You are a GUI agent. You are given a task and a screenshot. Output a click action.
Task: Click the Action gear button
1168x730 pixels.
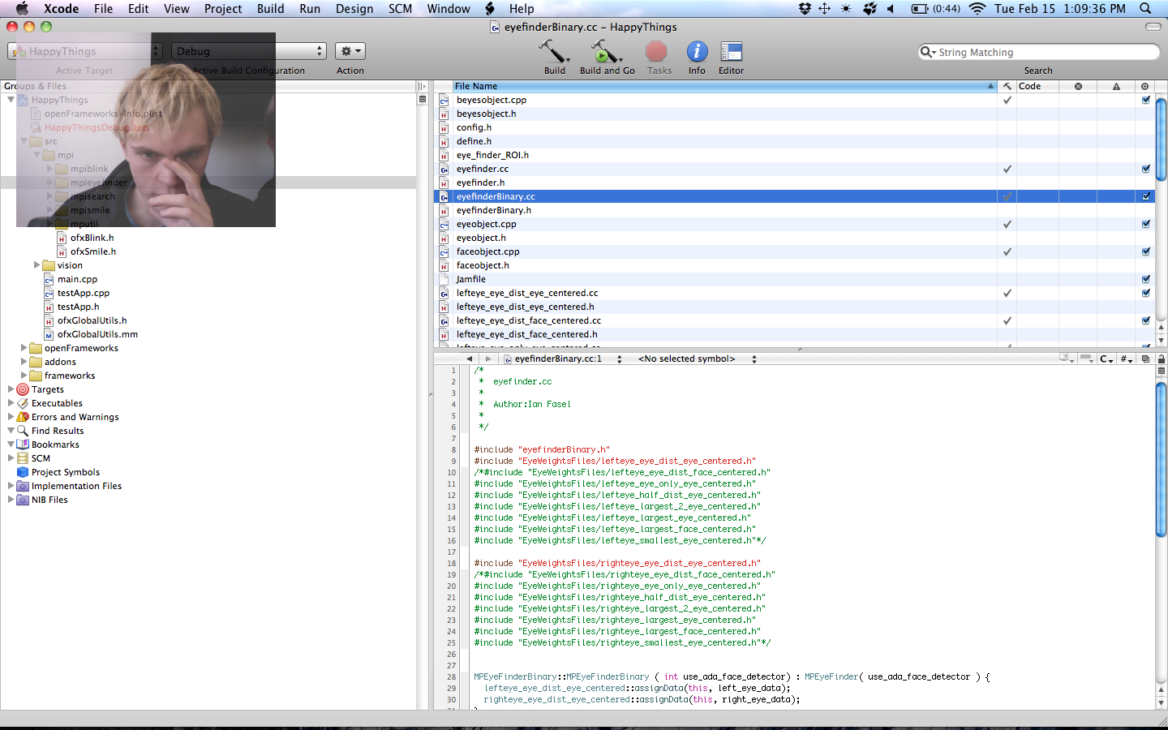coord(350,51)
